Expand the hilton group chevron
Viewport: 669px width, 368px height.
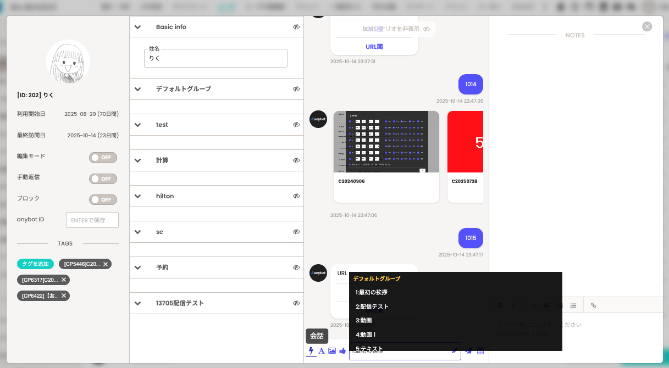138,196
